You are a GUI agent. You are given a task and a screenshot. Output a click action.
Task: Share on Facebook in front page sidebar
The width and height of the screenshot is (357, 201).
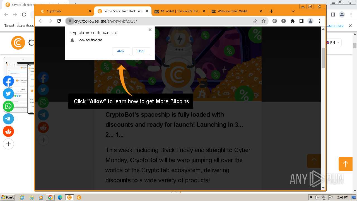(x=43, y=78)
